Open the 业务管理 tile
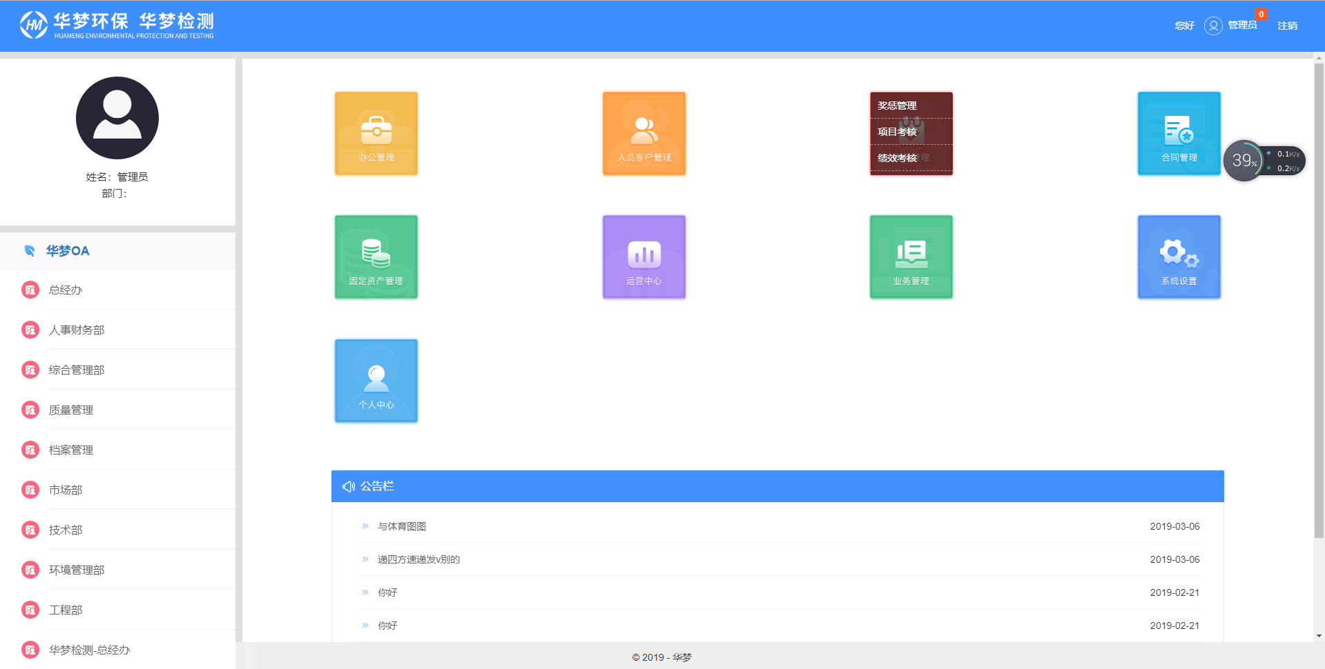This screenshot has height=669, width=1325. (911, 257)
